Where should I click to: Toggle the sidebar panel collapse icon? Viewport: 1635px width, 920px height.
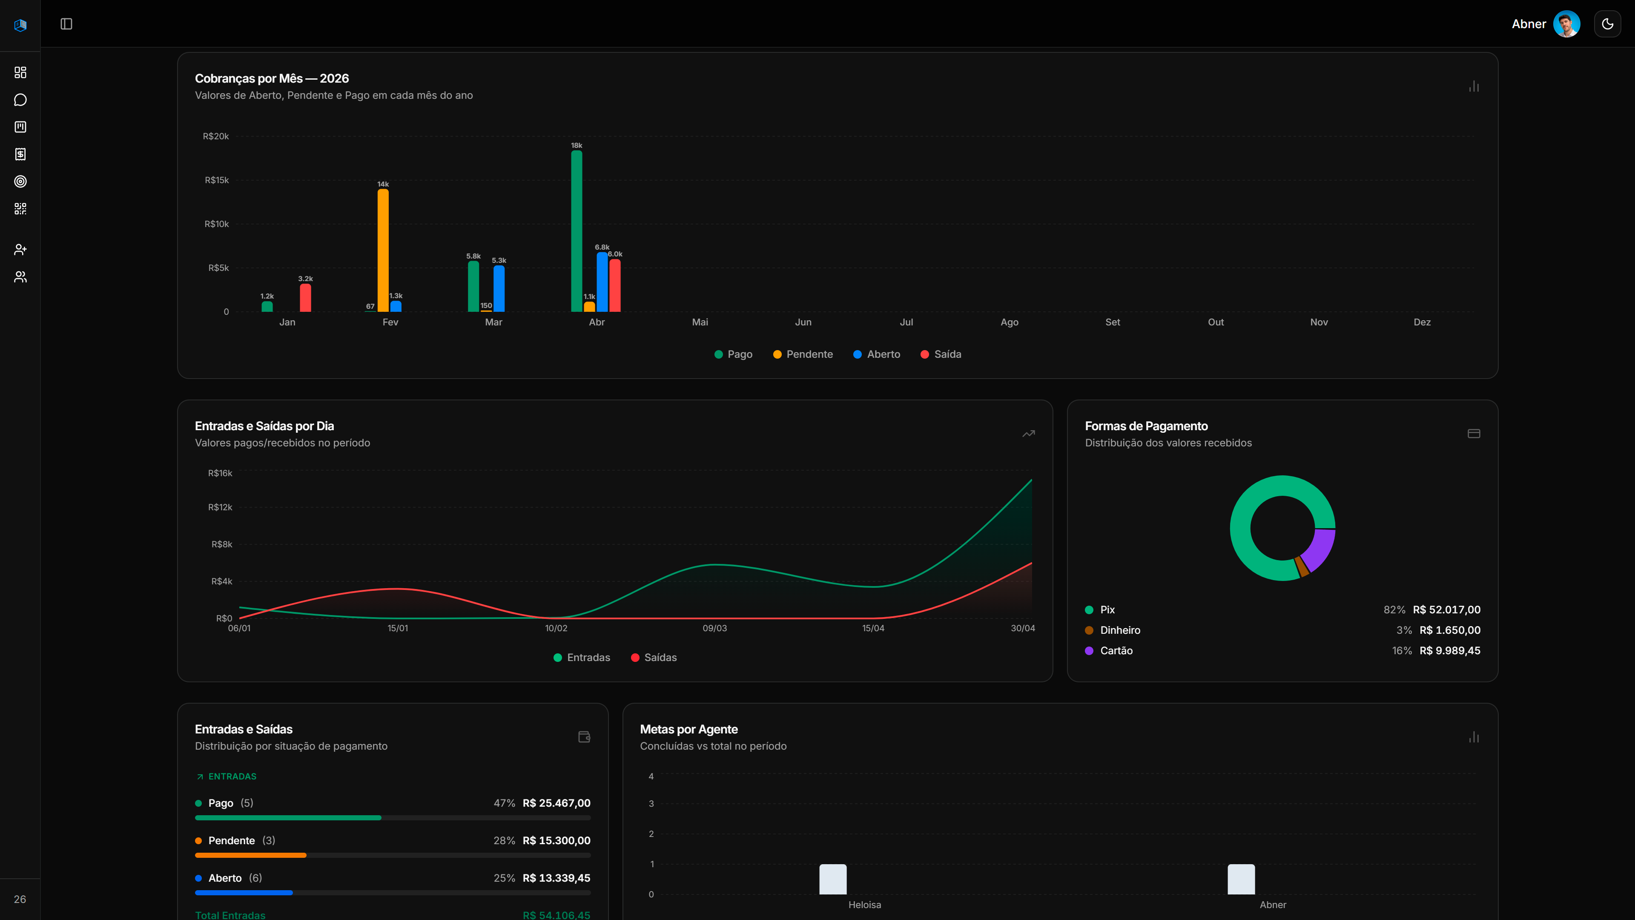pyautogui.click(x=67, y=24)
